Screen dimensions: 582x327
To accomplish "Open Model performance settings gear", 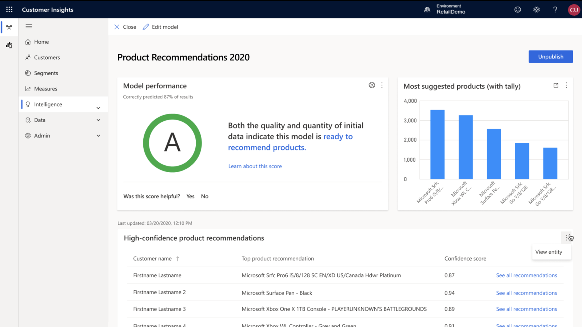I will pyautogui.click(x=372, y=85).
